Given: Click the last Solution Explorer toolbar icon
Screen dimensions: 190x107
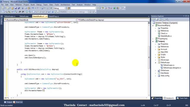Looking at the screenshot, I should click(167, 20).
